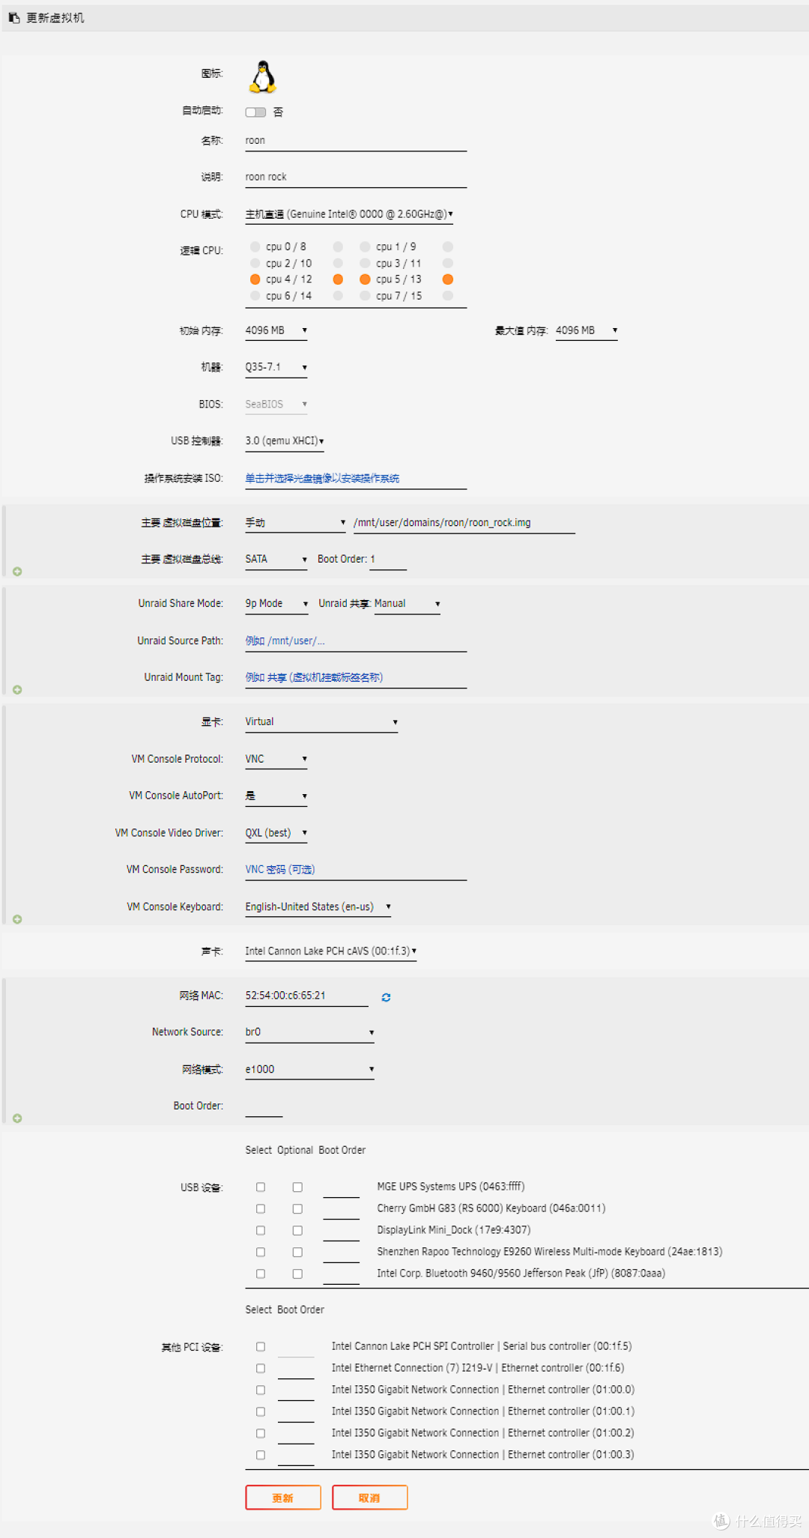Screen dimensions: 809x1538
Task: Add another graphics card with plus icon
Action: coord(17,919)
